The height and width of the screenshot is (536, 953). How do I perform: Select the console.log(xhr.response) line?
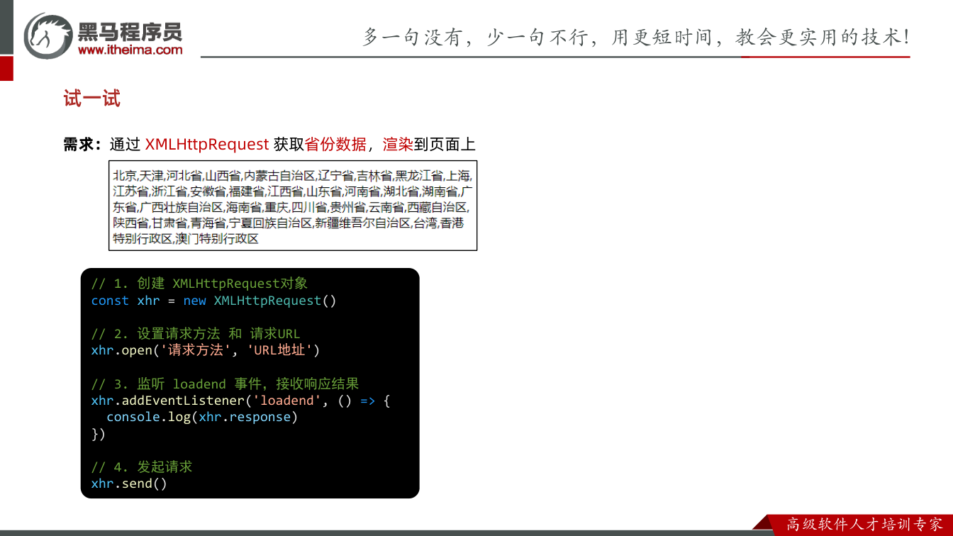[202, 417]
